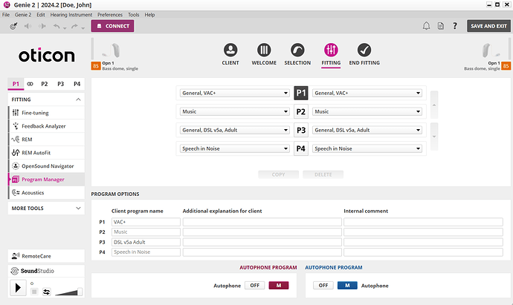Open the Feedback Analyzer tool

(46, 126)
